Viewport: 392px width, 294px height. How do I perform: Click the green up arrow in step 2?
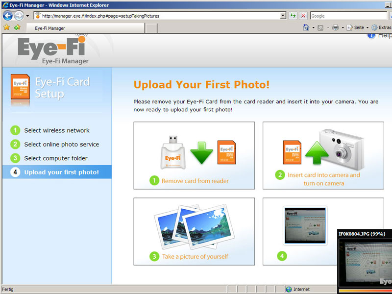317,153
